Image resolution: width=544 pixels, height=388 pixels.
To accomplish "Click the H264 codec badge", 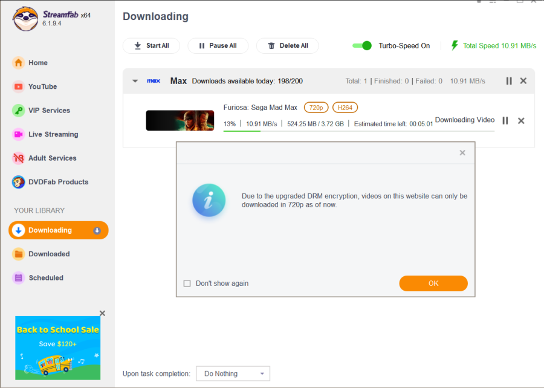I will 345,108.
